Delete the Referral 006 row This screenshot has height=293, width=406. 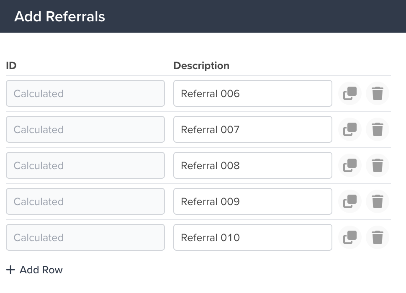pyautogui.click(x=377, y=93)
